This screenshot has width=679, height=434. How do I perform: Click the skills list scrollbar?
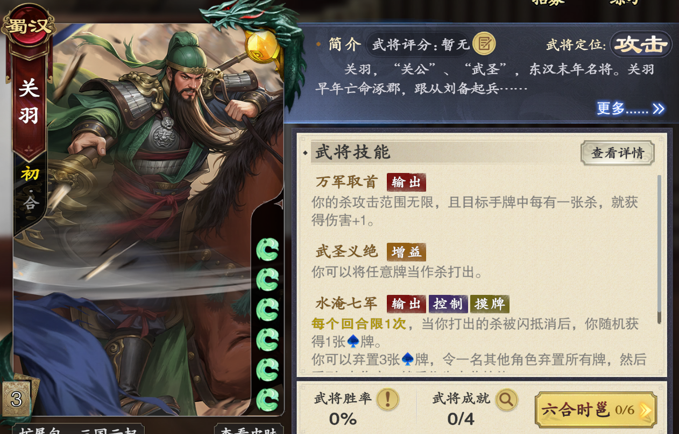click(659, 249)
